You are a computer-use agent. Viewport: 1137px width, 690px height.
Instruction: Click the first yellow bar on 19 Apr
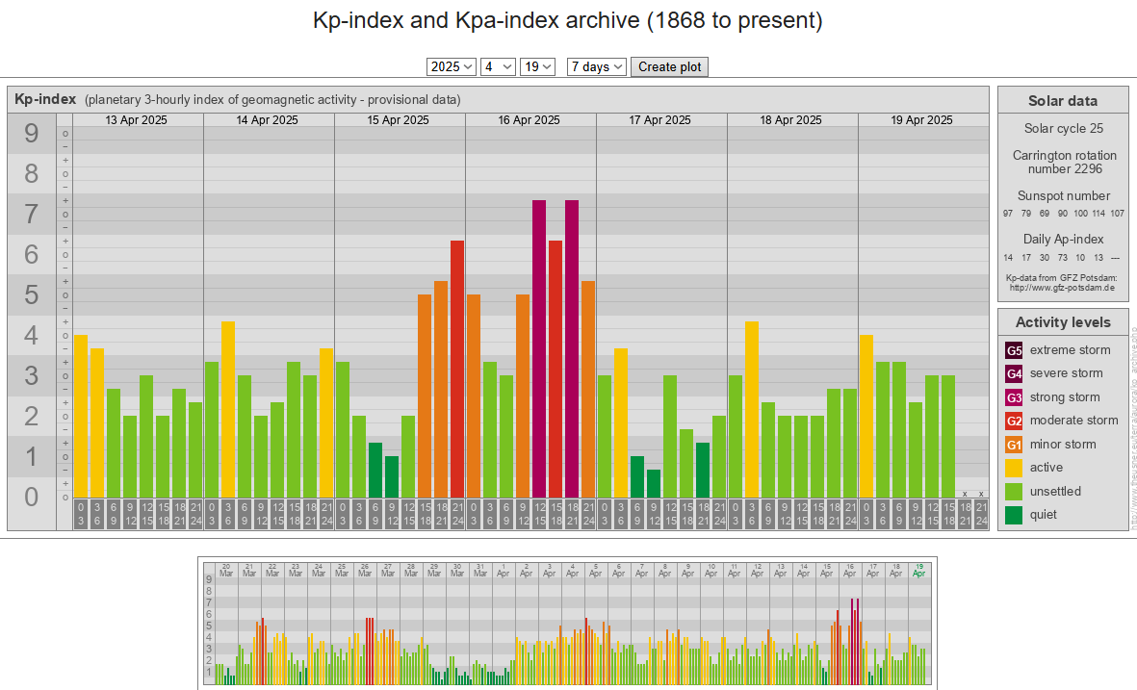coord(866,416)
